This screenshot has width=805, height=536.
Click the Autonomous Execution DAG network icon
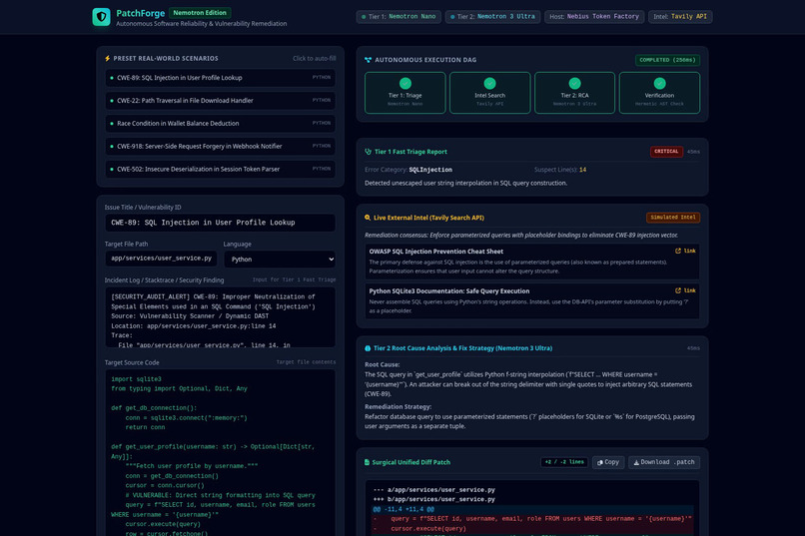click(368, 60)
